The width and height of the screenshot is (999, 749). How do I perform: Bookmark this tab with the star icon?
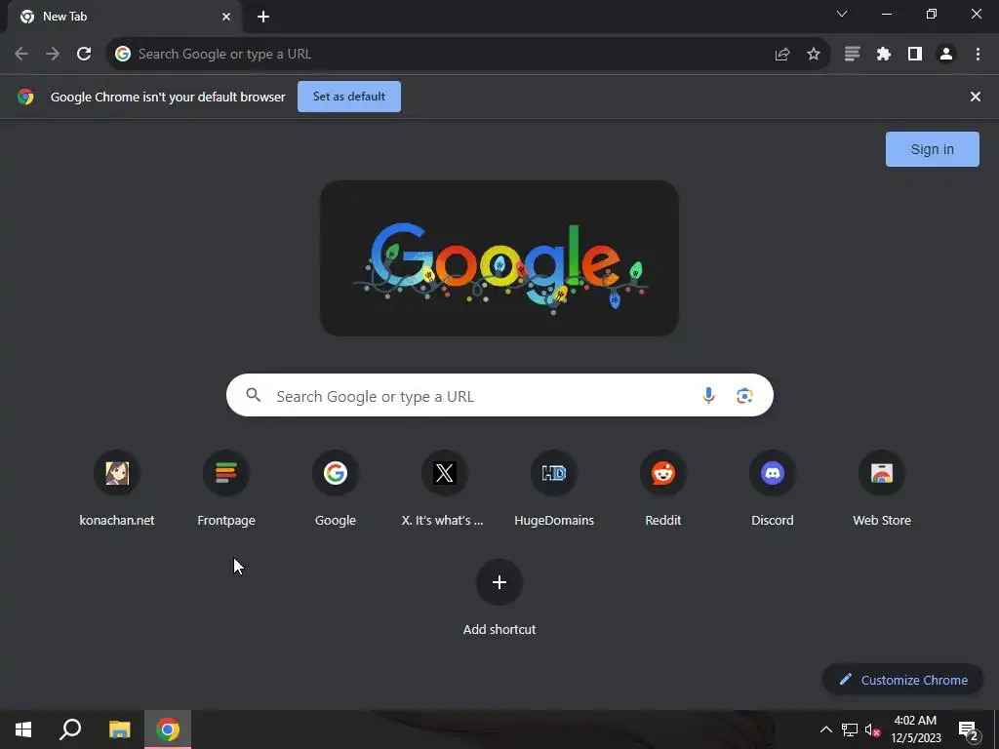point(814,55)
